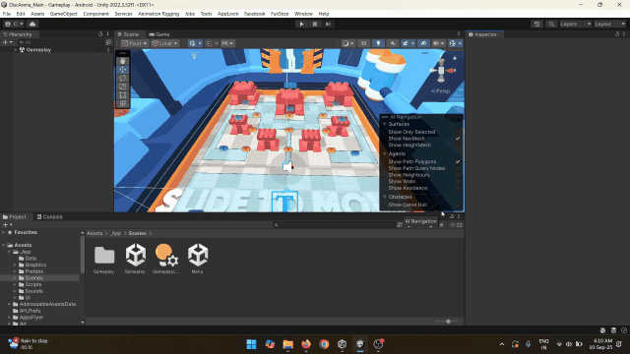
Task: Open the File menu
Action: [x=7, y=14]
